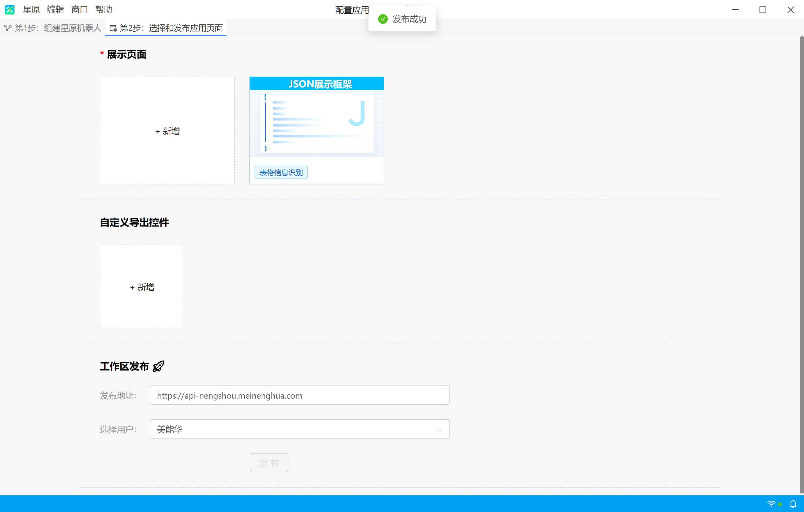
Task: Click the blue J graphic in JSON card
Action: [x=357, y=113]
